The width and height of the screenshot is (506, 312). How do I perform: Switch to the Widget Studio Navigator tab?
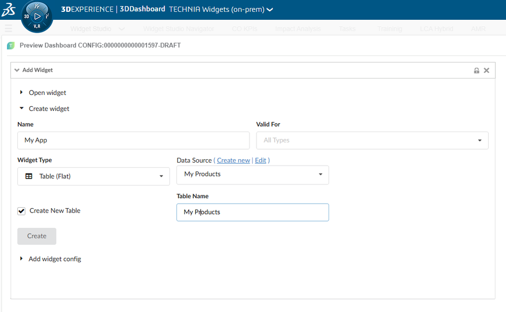coord(178,29)
